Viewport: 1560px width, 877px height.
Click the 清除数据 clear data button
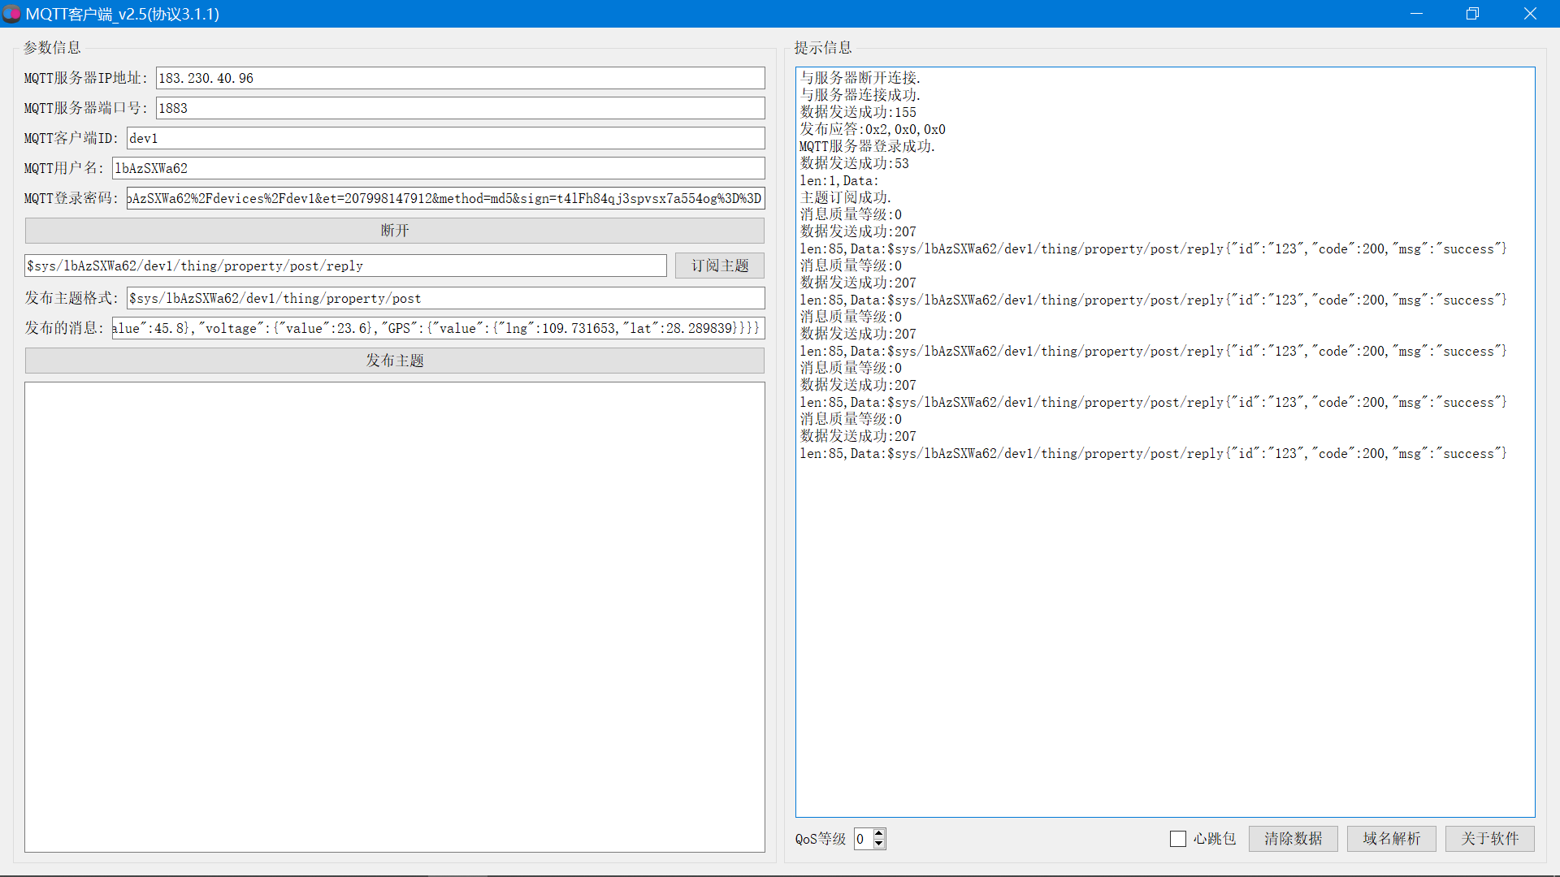click(1293, 839)
